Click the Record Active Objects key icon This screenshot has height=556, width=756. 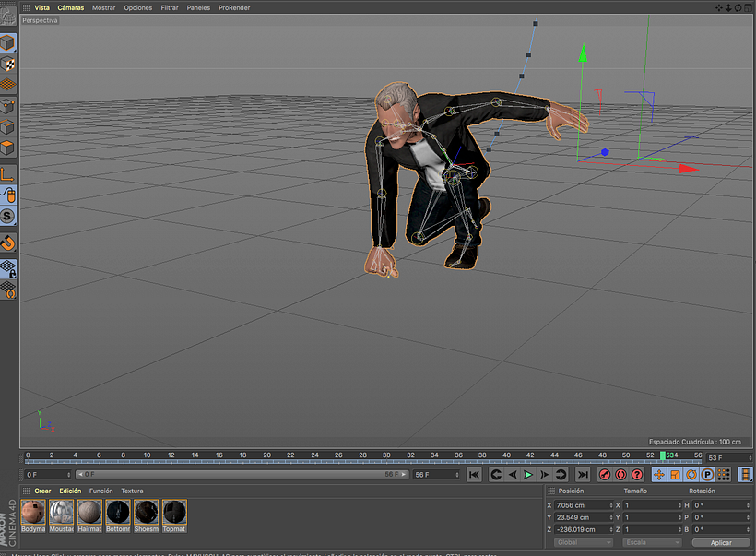tap(605, 475)
